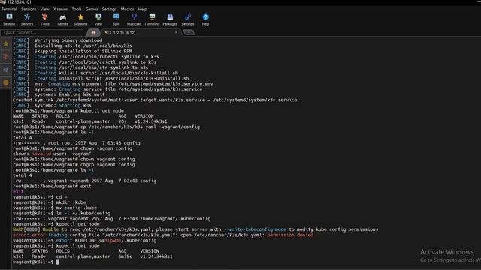
Task: Click the red tools icon in the sidebar
Action: click(6, 57)
